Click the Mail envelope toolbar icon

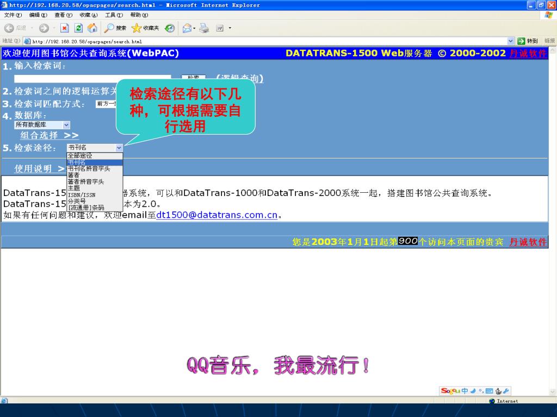click(x=187, y=28)
